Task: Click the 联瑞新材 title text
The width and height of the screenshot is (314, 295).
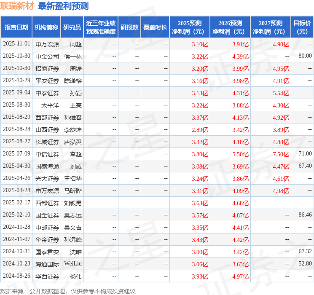Action: click(x=17, y=6)
